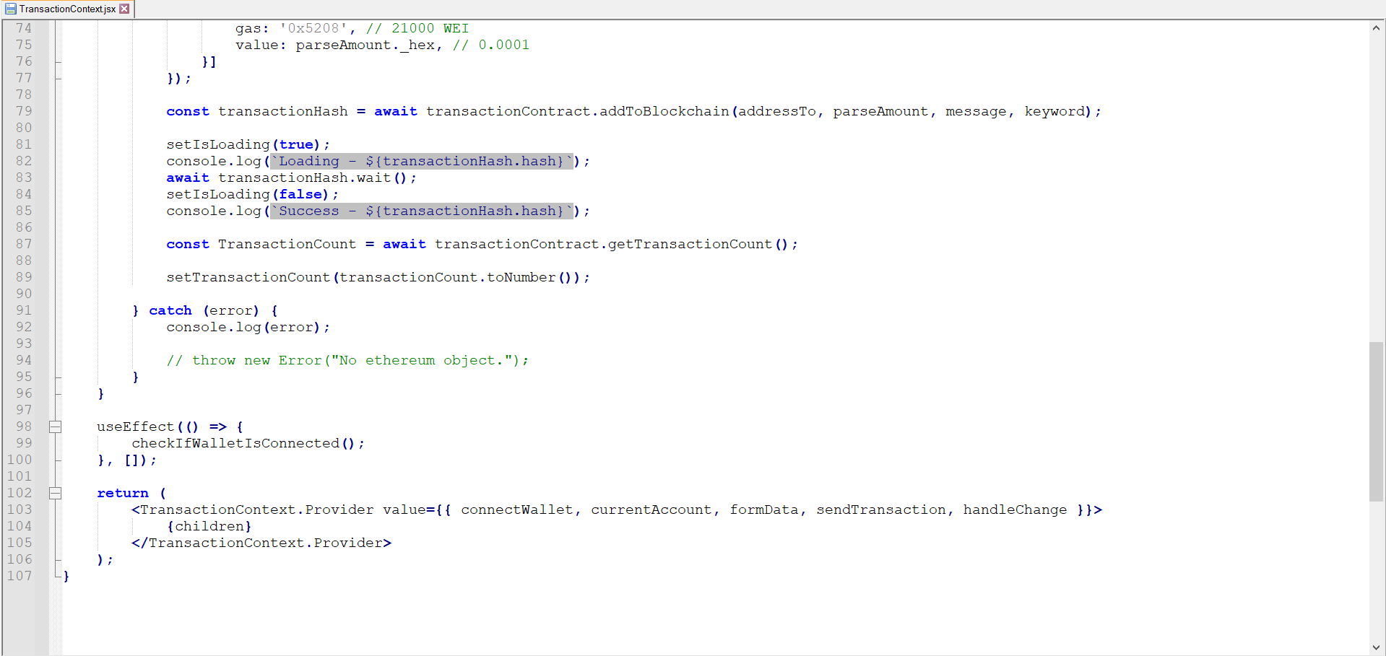Click 'connectWallet' in the provider value
This screenshot has height=656, width=1386.
[x=517, y=510]
